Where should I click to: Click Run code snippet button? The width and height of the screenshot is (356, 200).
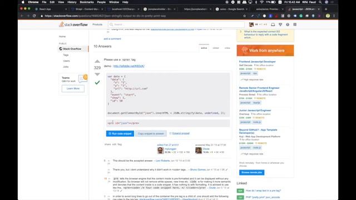(120, 133)
